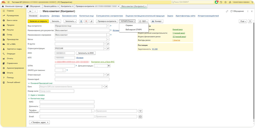Open the history clock icon
Image resolution: width=255 pixels, height=128 pixels.
pyautogui.click(x=221, y=2)
